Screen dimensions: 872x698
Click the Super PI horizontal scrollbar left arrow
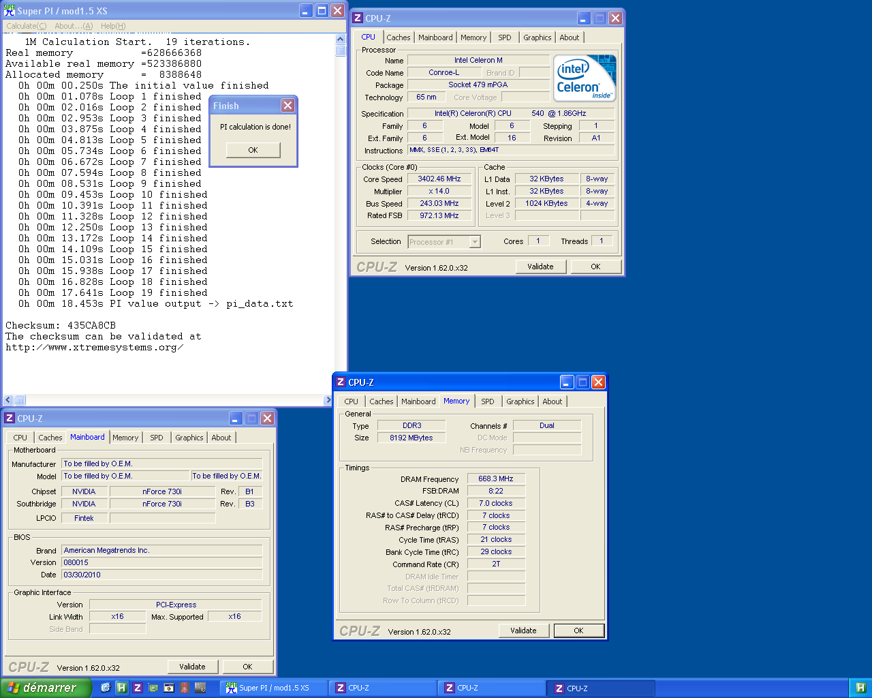(x=8, y=400)
